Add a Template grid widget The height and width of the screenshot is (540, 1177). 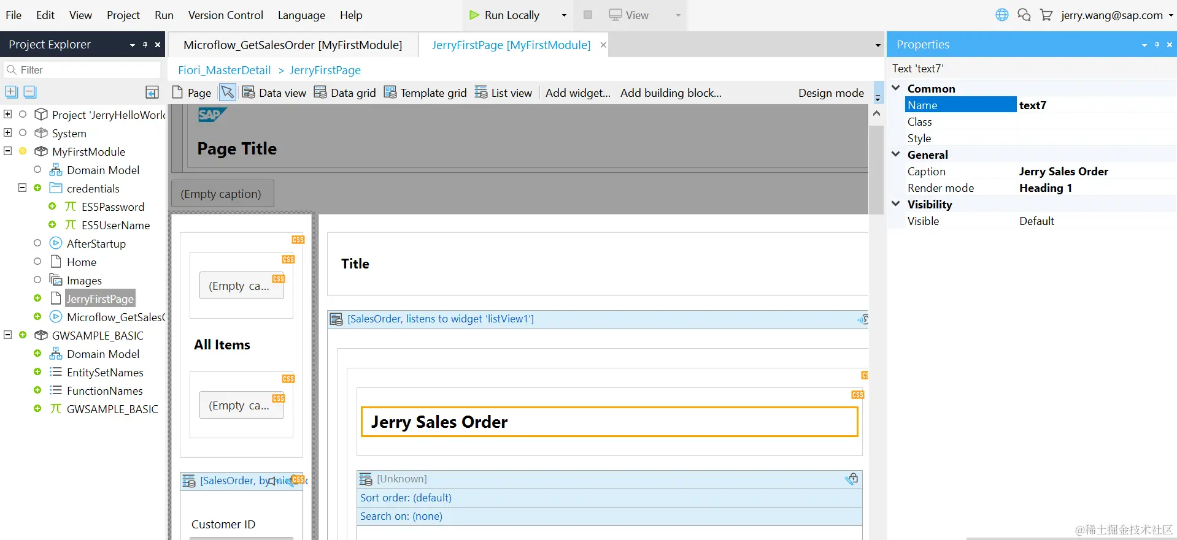pyautogui.click(x=425, y=93)
